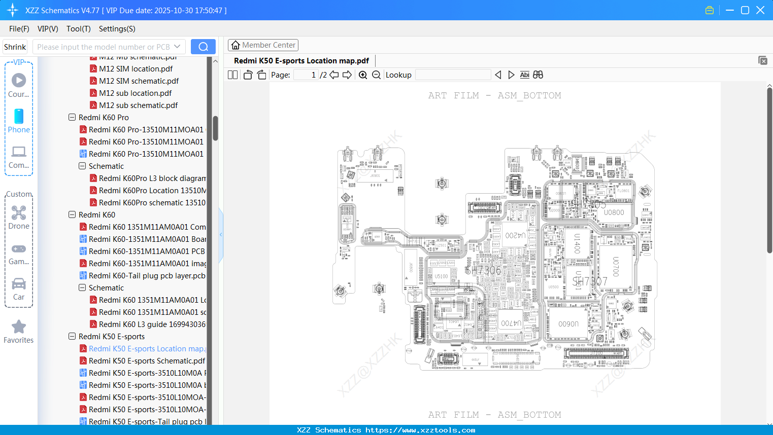Open Redmi K50 E-sports Schematic.pdf
Image resolution: width=773 pixels, height=435 pixels.
tap(143, 360)
